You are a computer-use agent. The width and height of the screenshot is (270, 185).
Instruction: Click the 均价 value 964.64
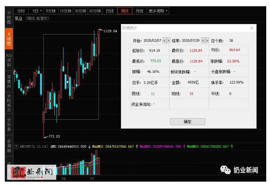235,50
